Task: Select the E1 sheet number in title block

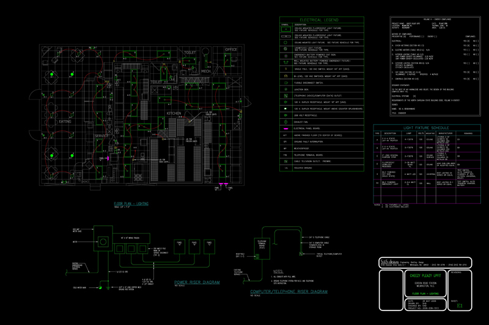Action: point(459,305)
